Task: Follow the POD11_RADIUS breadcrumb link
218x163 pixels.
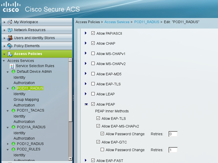Action: coord(147,22)
